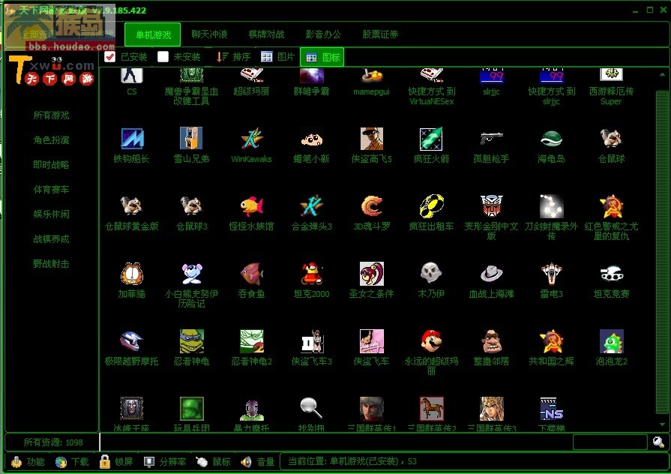Open the 海龟岛 turtle shell icon

551,138
